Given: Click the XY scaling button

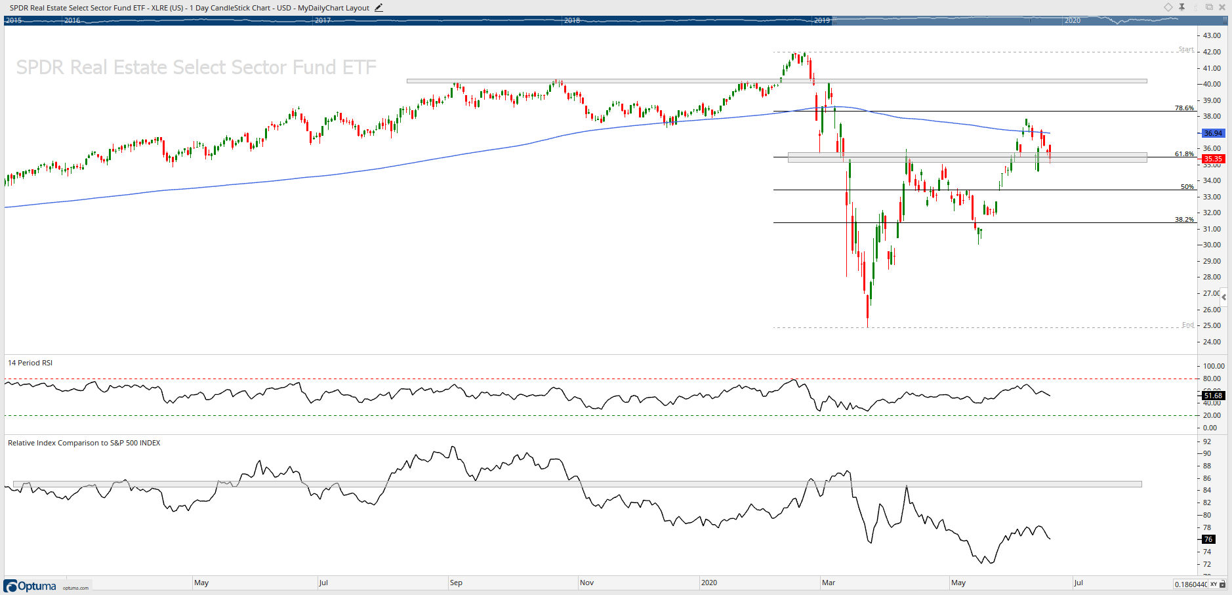Looking at the screenshot, I should coord(1214,584).
